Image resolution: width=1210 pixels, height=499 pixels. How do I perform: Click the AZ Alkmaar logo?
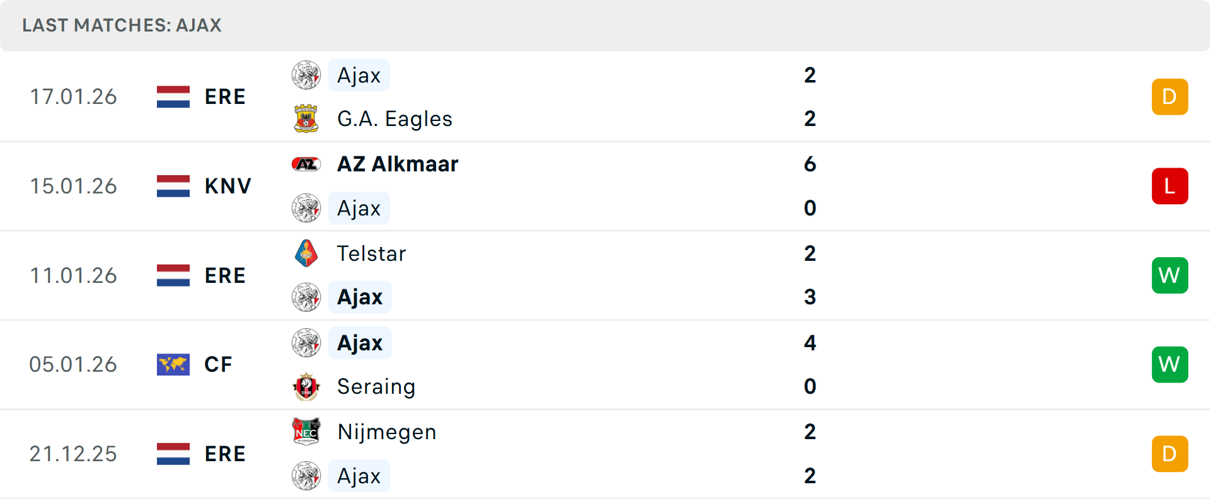(x=306, y=164)
